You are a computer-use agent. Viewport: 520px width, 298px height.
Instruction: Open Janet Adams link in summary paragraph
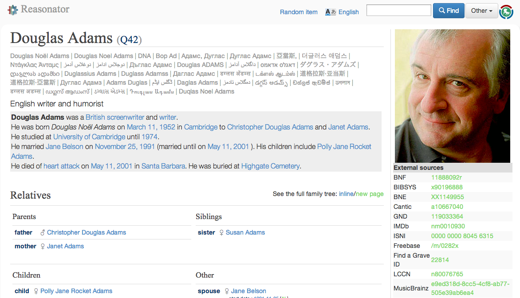[x=348, y=127]
